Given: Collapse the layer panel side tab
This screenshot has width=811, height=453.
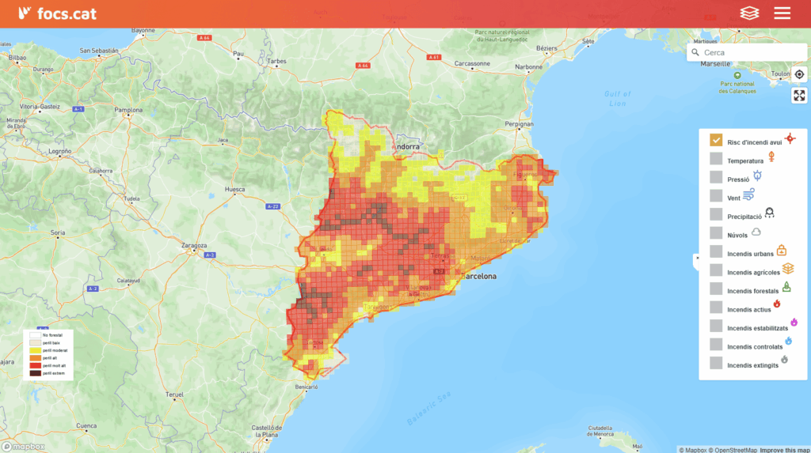Looking at the screenshot, I should point(696,262).
